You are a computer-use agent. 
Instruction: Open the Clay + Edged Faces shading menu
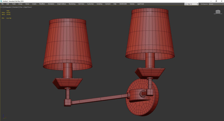(x=26, y=7)
